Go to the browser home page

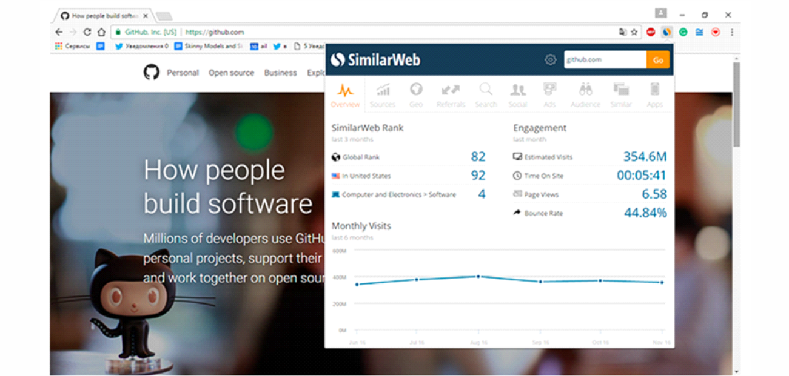101,32
